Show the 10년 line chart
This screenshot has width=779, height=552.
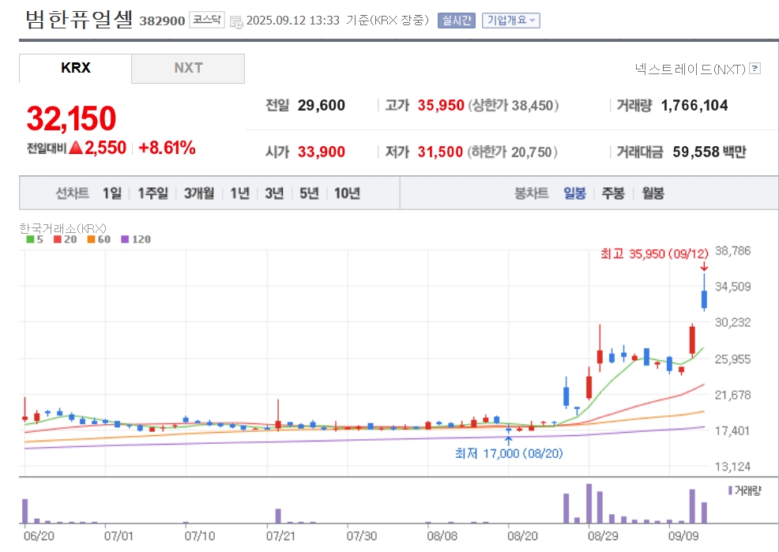[x=348, y=193]
